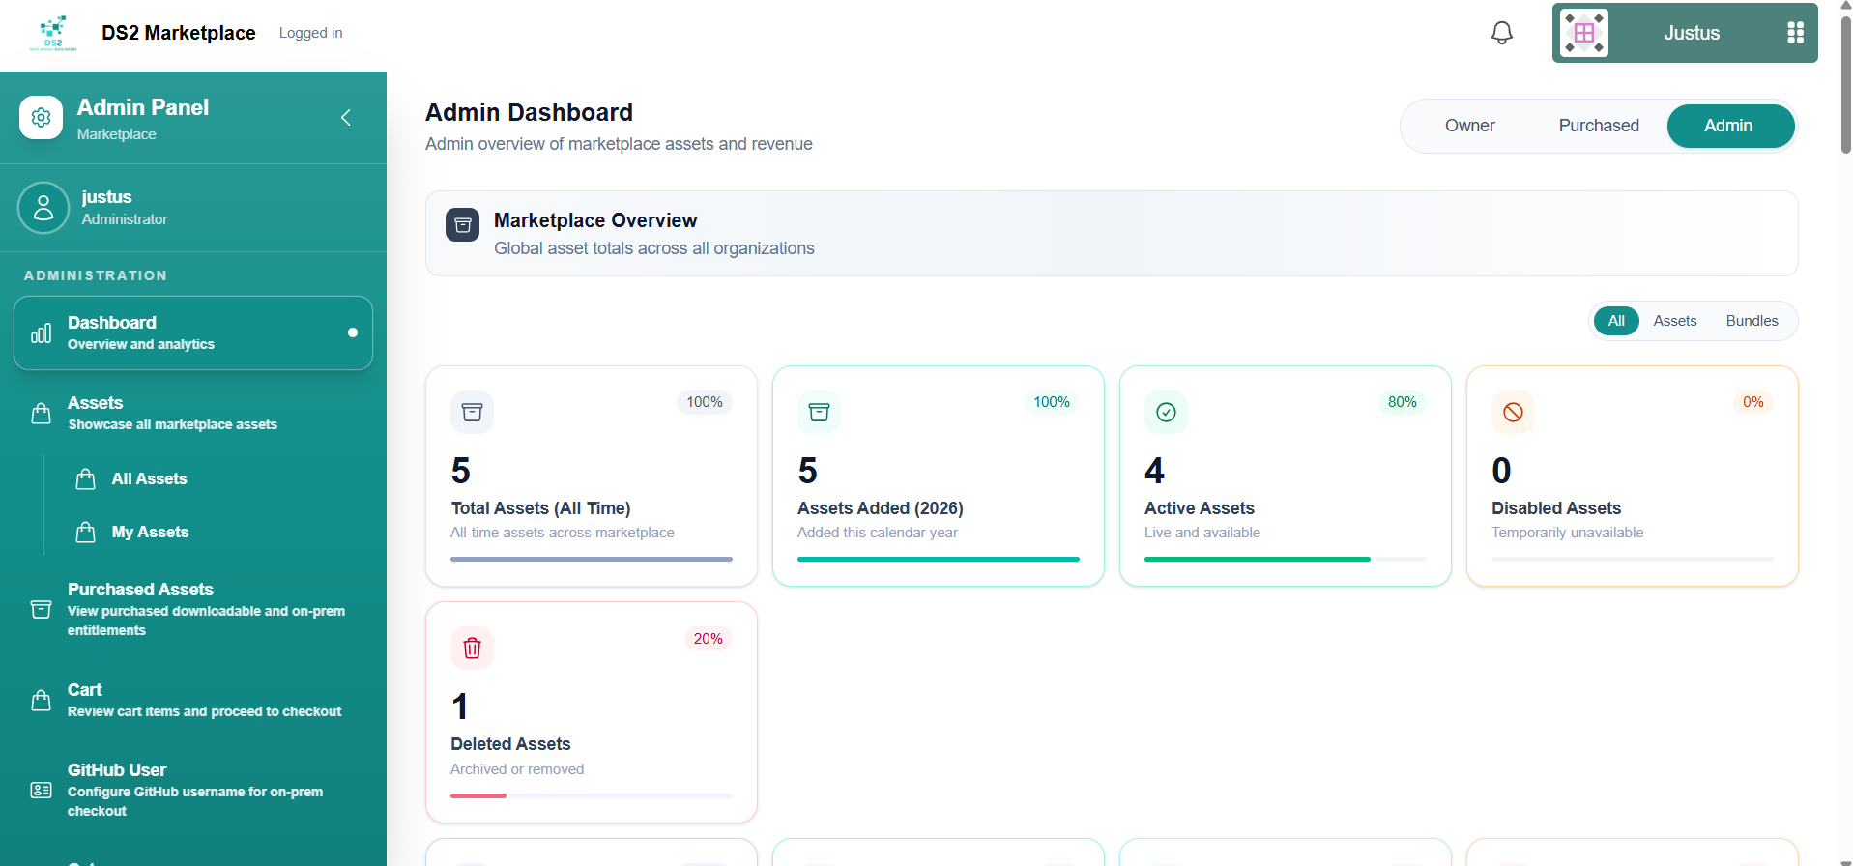Click the Active Assets checkmark icon

coord(1166,413)
